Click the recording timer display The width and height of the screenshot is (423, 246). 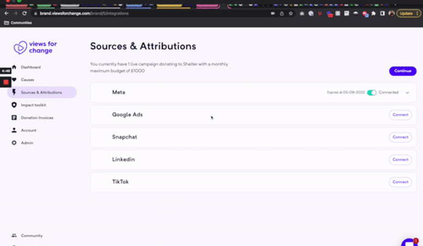(x=5, y=71)
